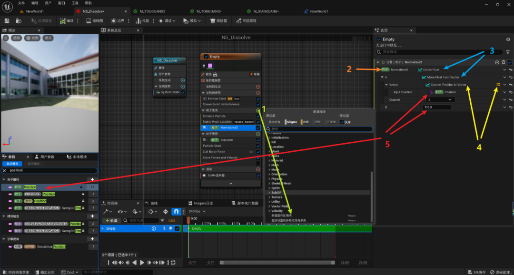Open the 窗口 menu
514x275 pixels.
coord(61,3)
